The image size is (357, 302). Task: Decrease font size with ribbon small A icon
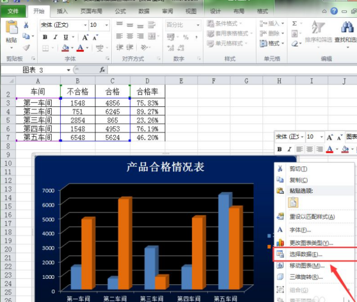(95, 37)
